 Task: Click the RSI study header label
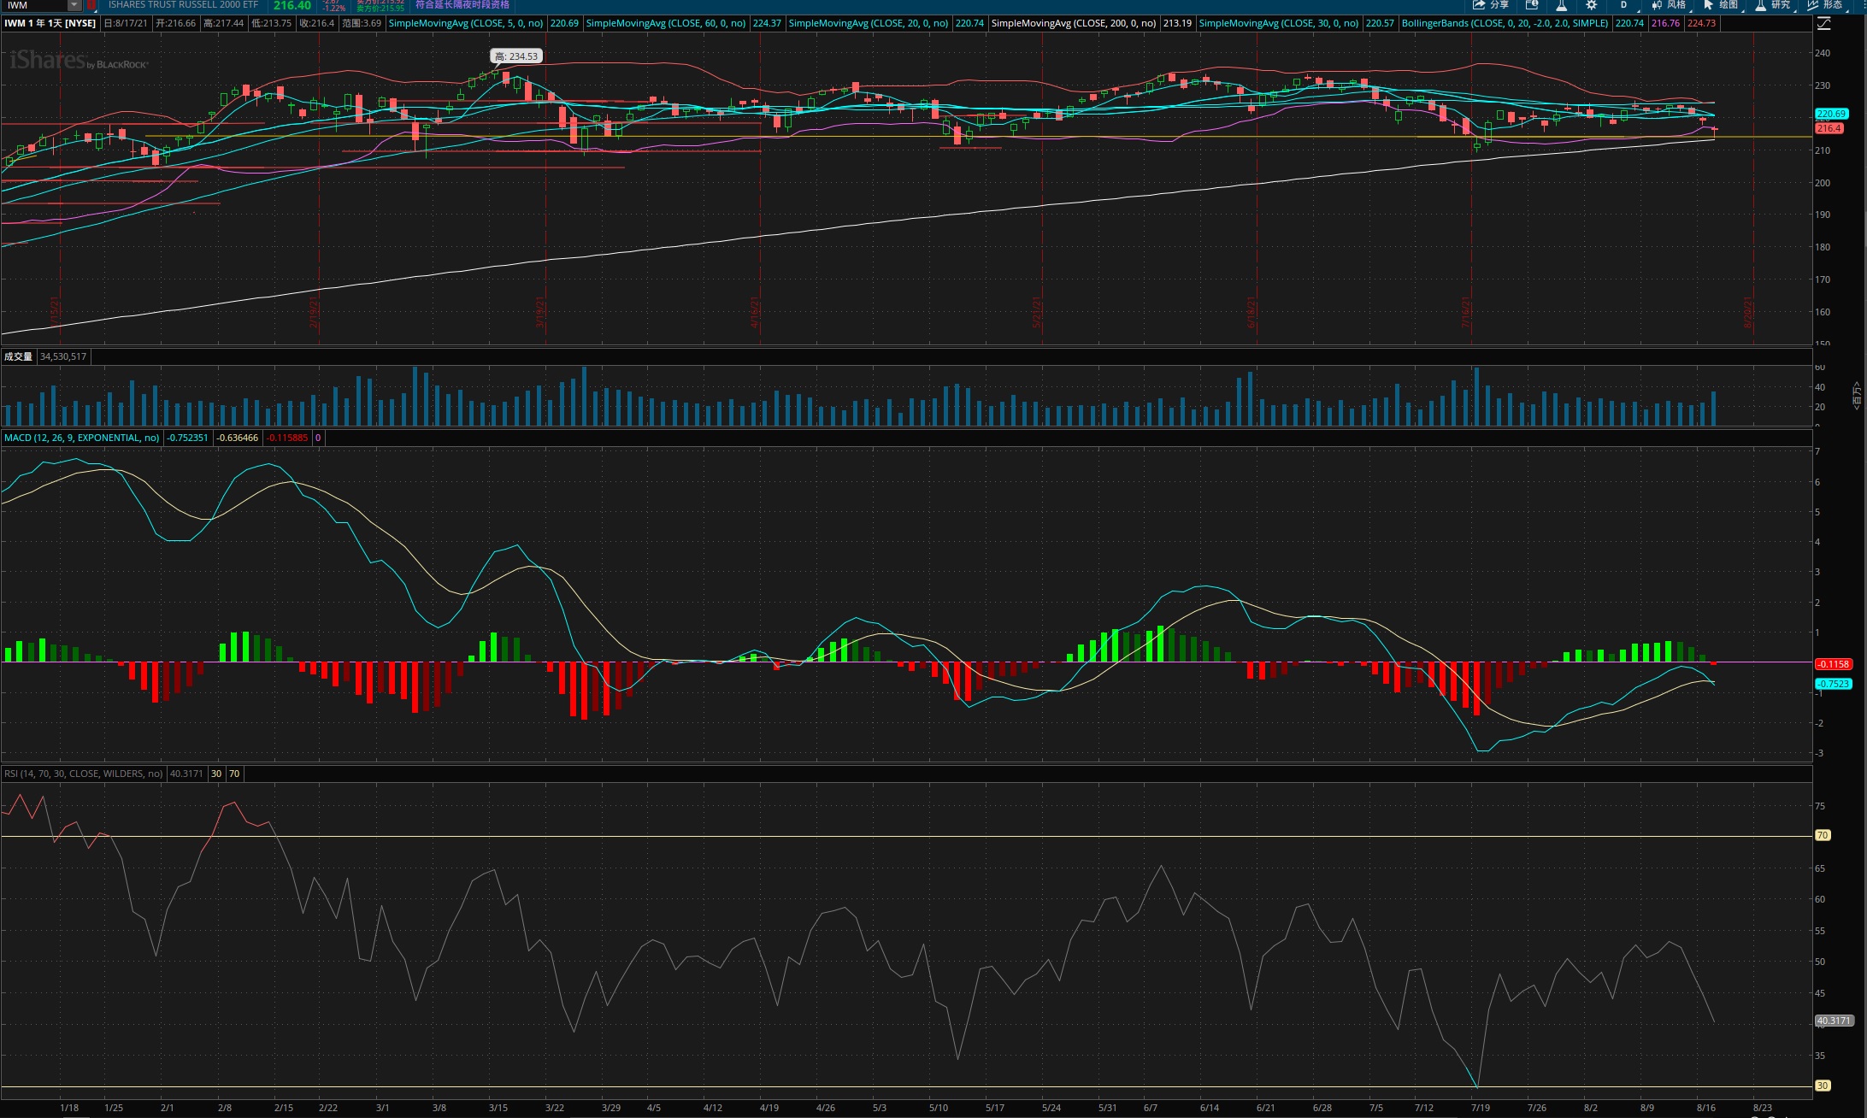click(83, 774)
